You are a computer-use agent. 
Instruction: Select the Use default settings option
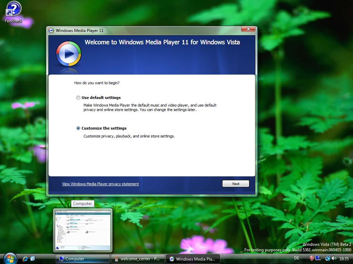[78, 98]
